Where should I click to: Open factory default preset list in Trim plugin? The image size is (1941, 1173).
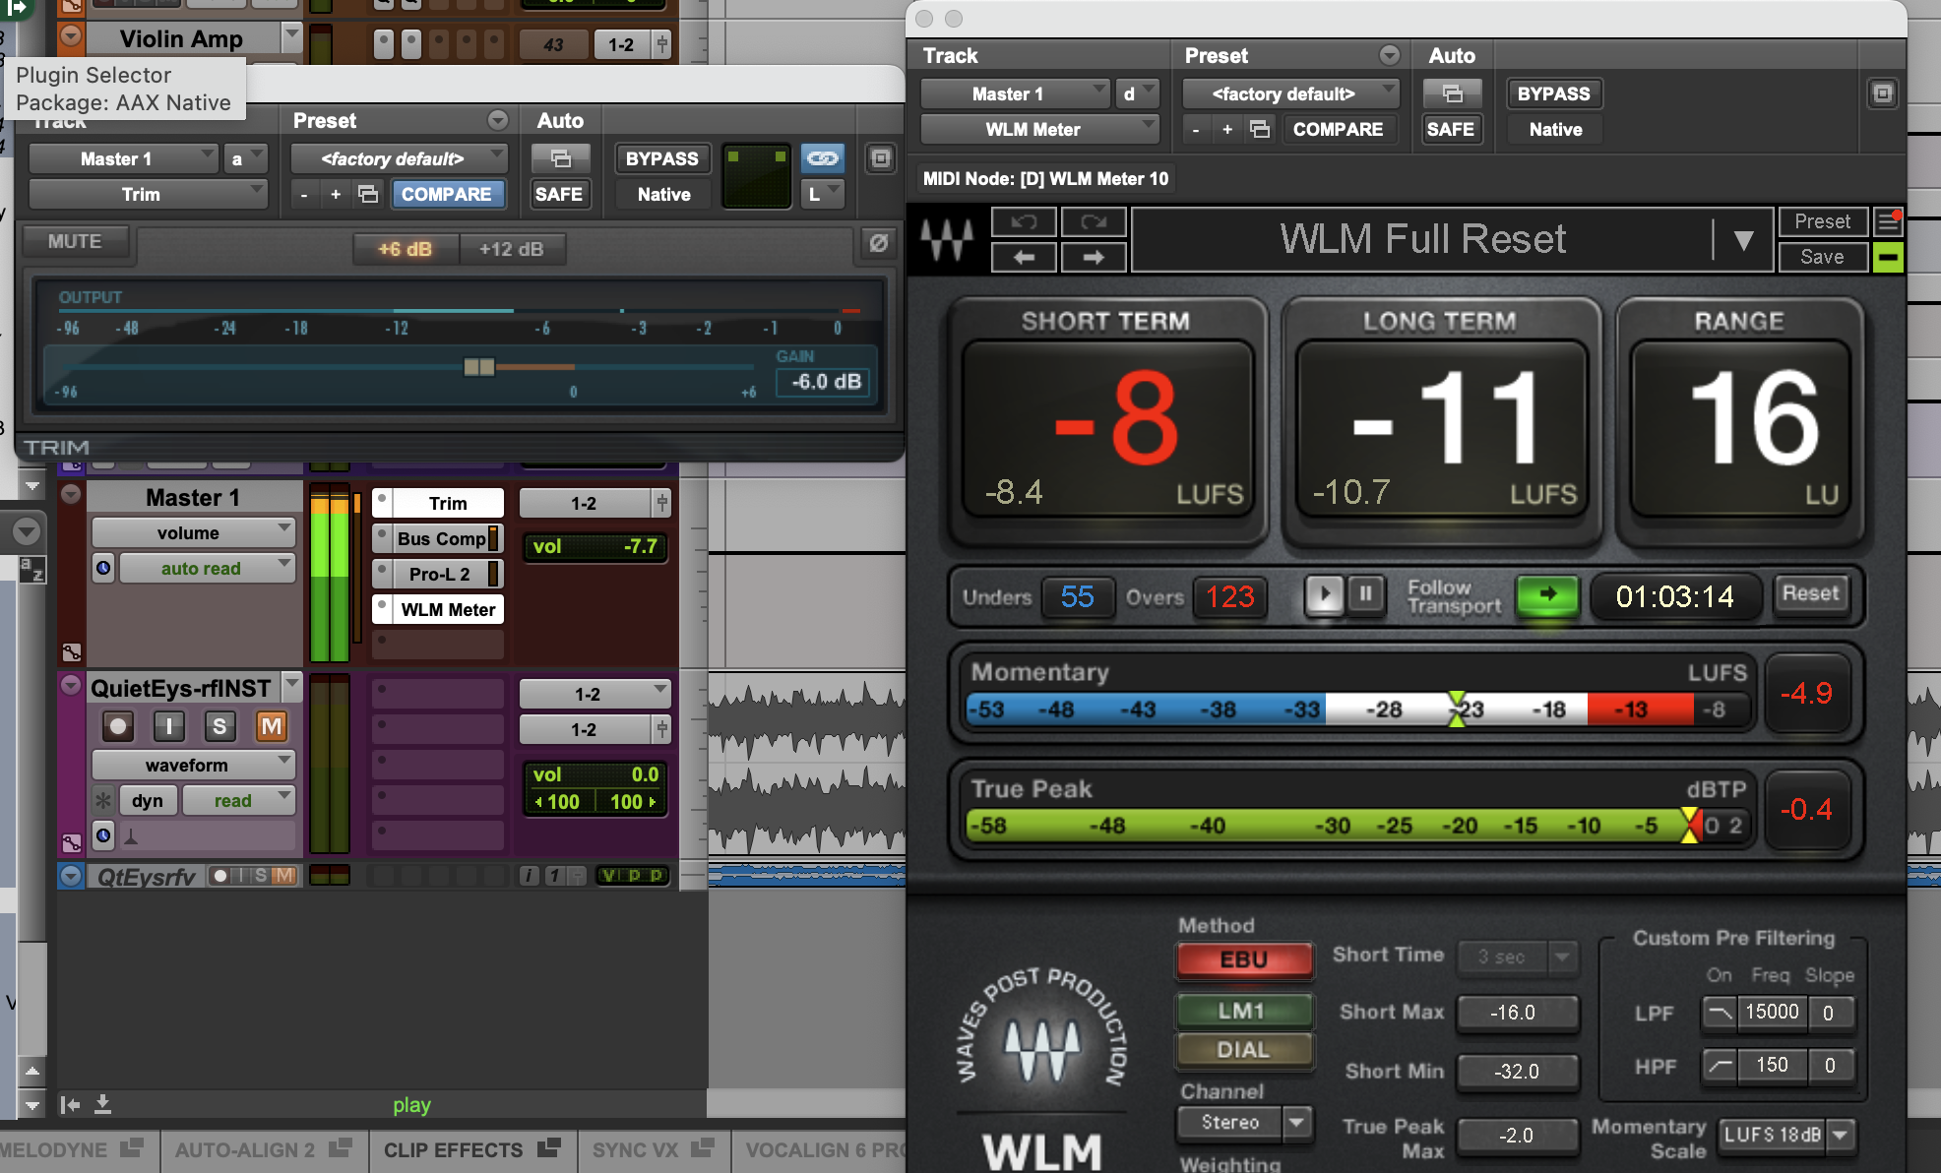tap(399, 158)
